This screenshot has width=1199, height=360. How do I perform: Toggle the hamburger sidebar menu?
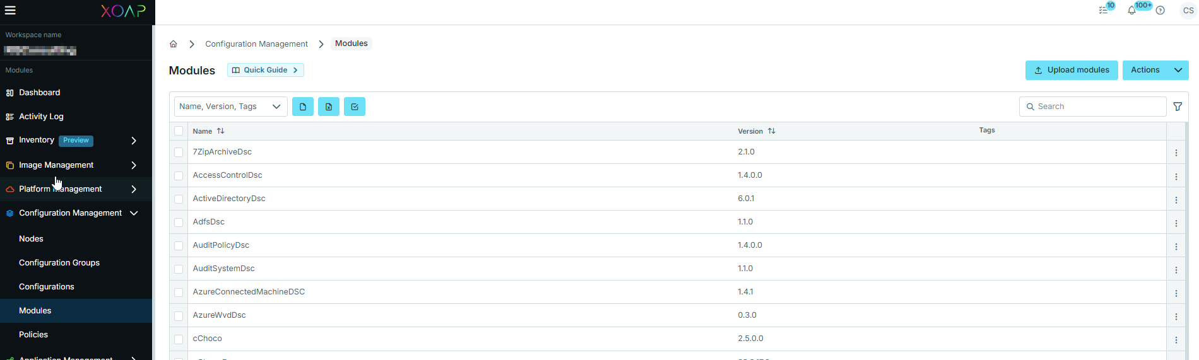[x=11, y=10]
